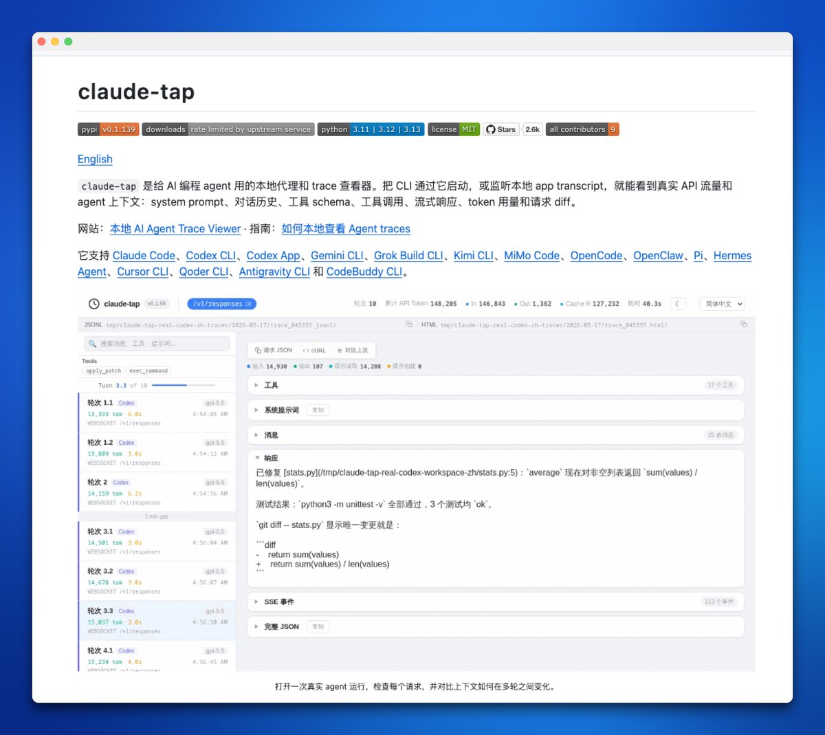Open the MiMo Code link
This screenshot has width=825, height=735.
click(531, 256)
